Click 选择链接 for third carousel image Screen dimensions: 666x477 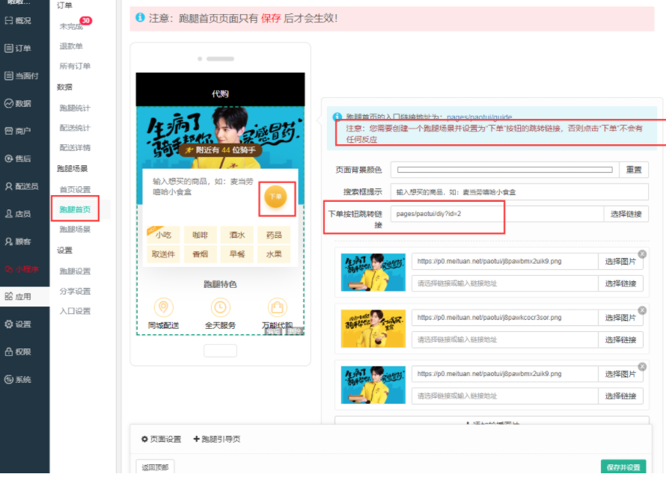[620, 396]
